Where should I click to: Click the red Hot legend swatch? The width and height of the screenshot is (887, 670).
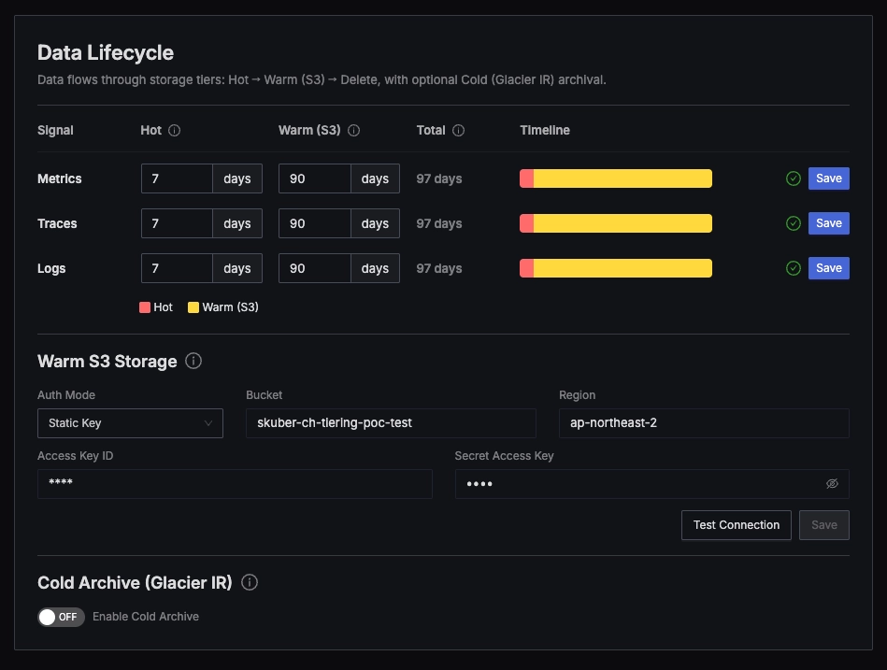145,307
